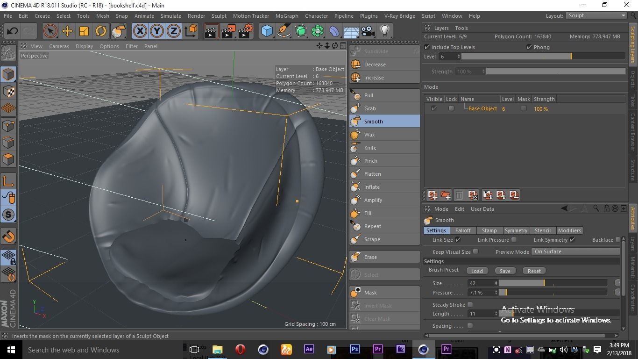Select the Inflate sculpt brush
This screenshot has width=638, height=359.
coord(384,187)
